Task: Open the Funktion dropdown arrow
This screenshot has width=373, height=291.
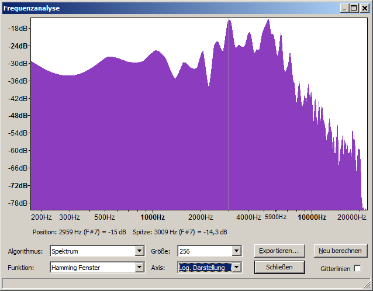Action: (x=139, y=268)
